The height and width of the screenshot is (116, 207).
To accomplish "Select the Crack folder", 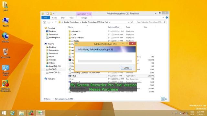I will [74, 34].
